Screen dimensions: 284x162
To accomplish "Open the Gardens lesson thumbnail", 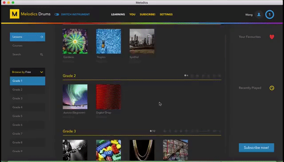I will 75,41.
